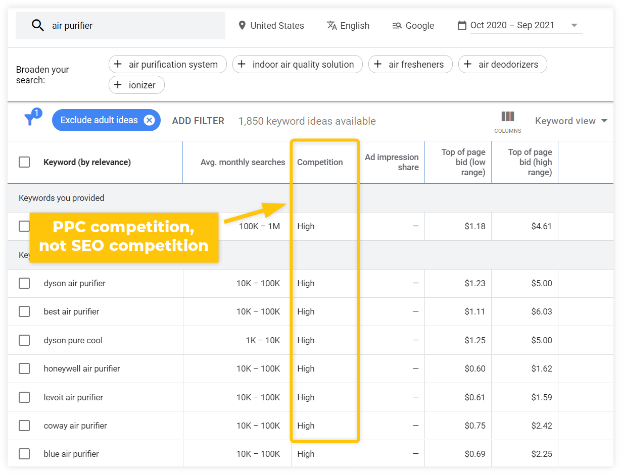Viewport: 621px width, 474px height.
Task: Click the COLUMNS icon to modify table columns
Action: pos(507,117)
